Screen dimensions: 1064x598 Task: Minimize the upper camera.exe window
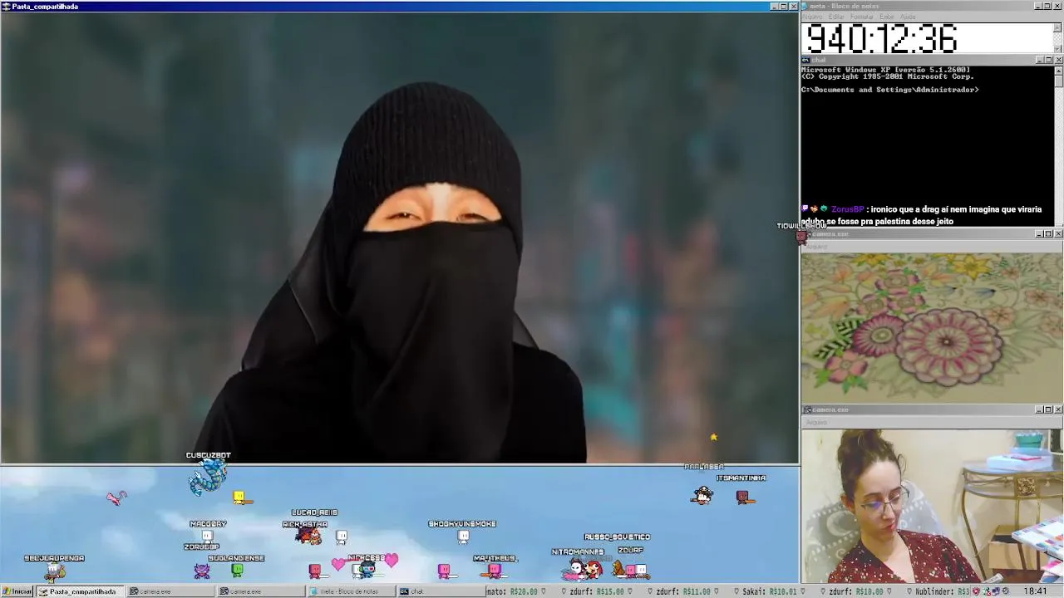click(1039, 234)
